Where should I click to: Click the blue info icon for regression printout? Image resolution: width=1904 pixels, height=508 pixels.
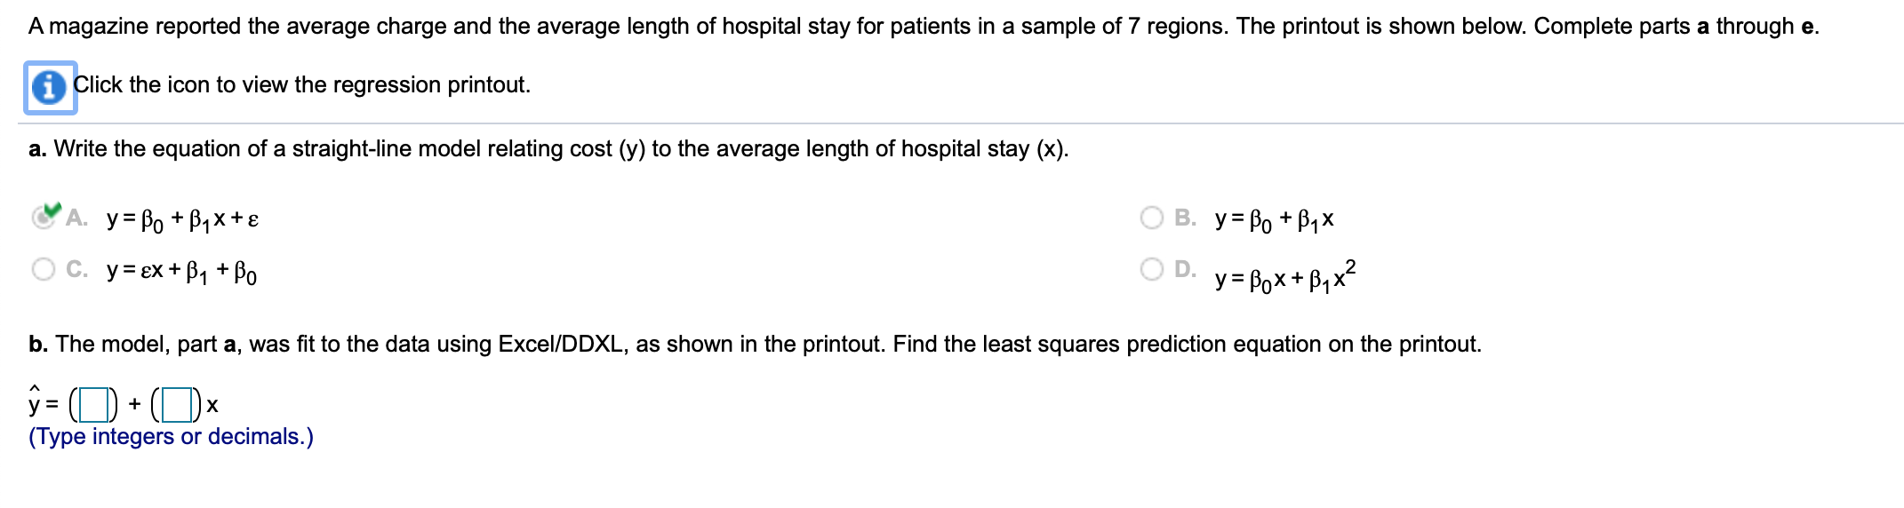49,87
